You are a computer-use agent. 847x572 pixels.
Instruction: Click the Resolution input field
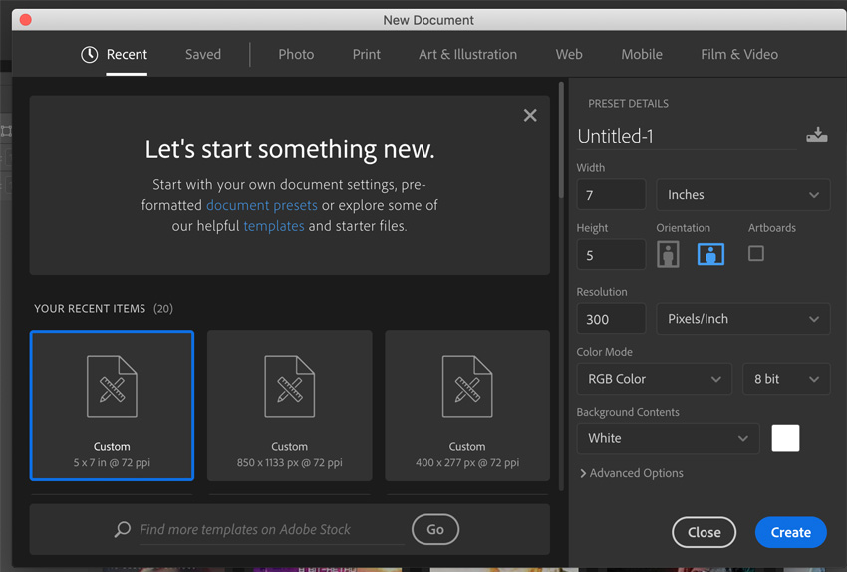pos(611,319)
